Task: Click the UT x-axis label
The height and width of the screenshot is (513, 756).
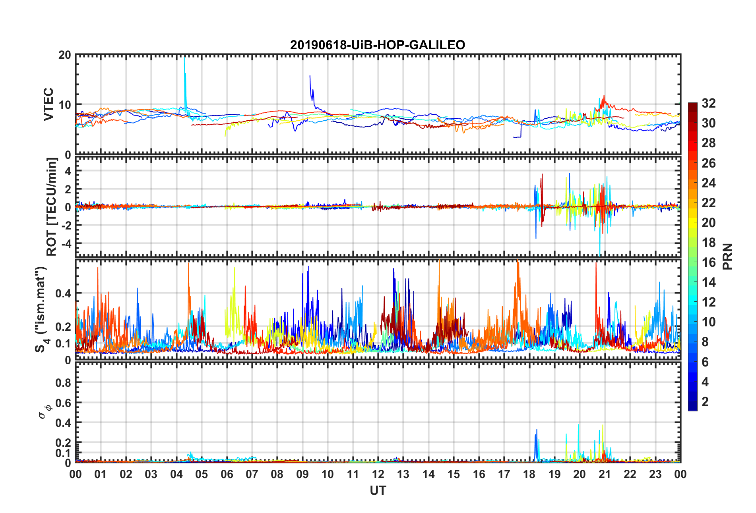Action: click(378, 491)
